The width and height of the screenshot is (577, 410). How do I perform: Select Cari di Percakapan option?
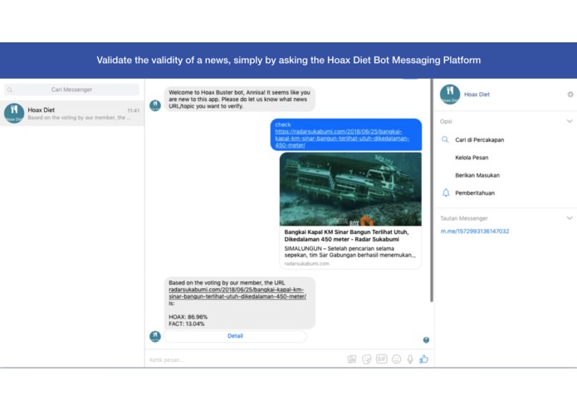point(480,139)
